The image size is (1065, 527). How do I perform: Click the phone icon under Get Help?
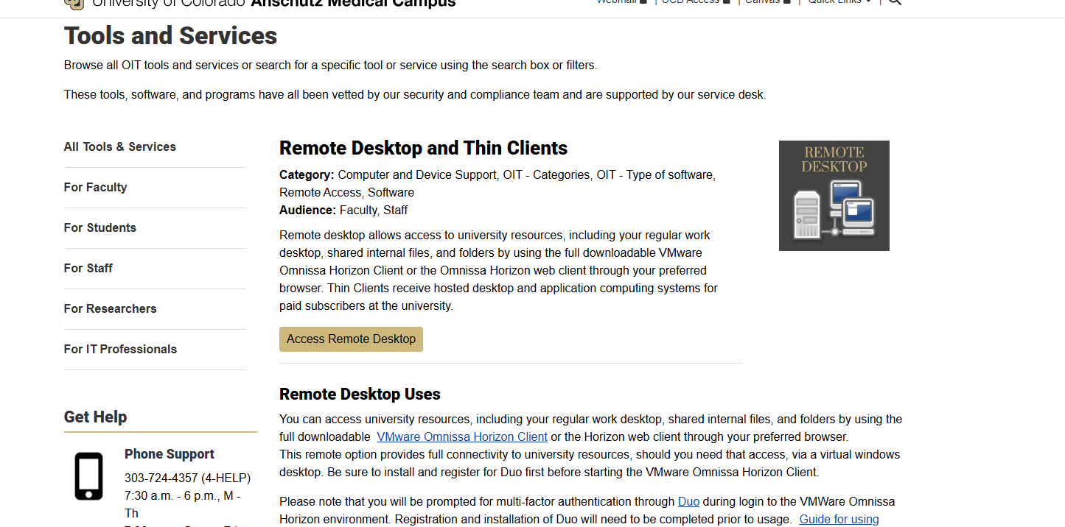89,476
